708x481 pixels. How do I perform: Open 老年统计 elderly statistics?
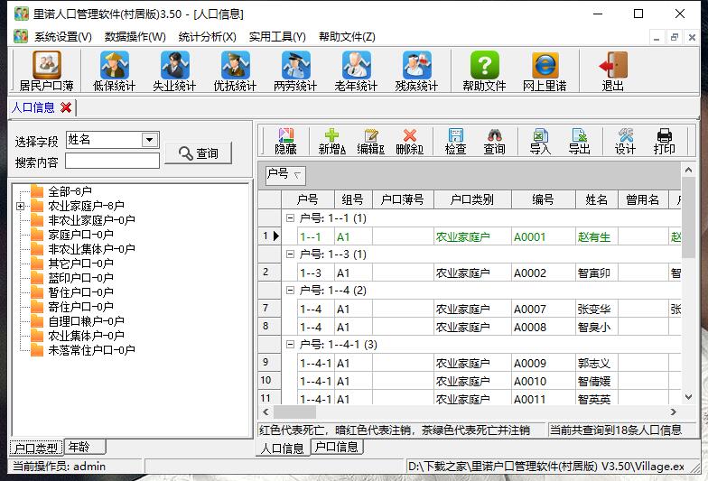[x=356, y=71]
